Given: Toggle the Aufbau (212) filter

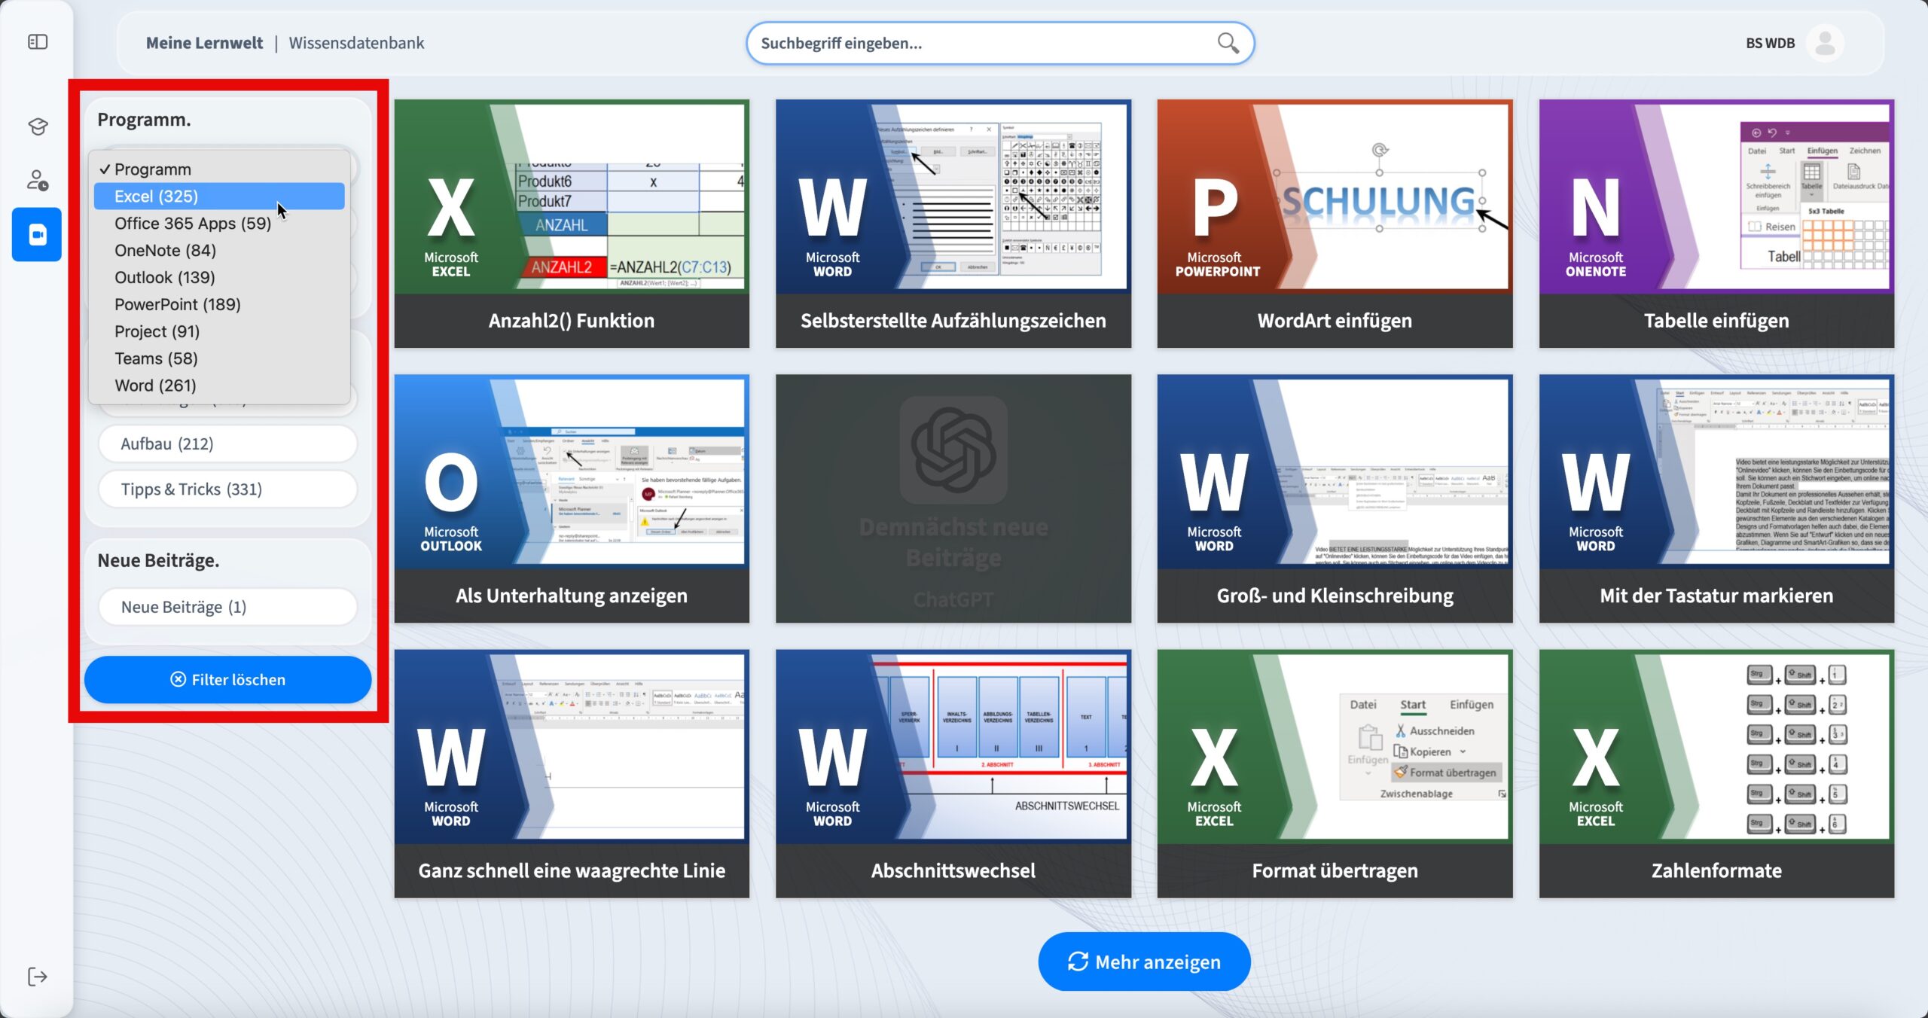Looking at the screenshot, I should click(227, 444).
